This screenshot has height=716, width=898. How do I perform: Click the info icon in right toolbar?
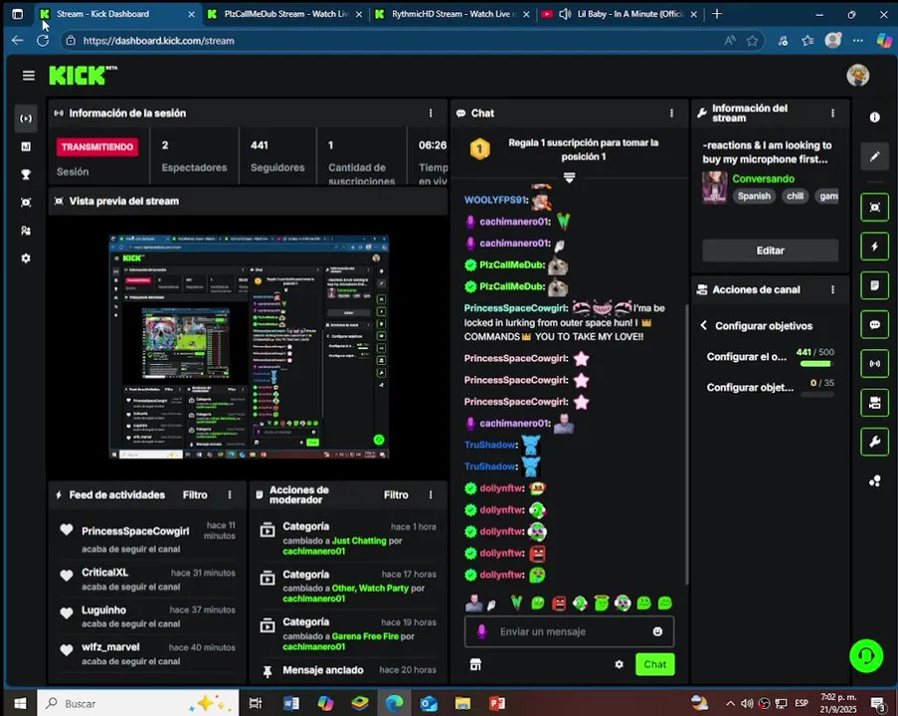pyautogui.click(x=874, y=117)
